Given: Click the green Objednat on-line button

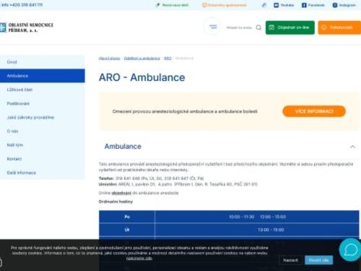Looking at the screenshot, I should coord(290,27).
